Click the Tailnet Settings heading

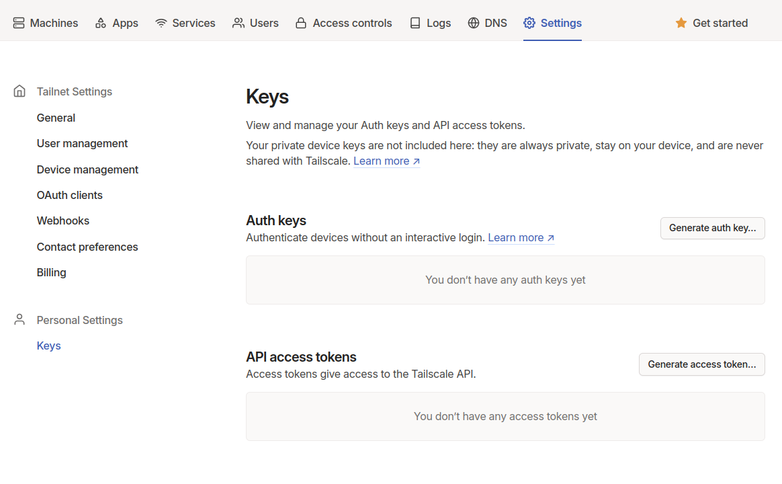(75, 92)
